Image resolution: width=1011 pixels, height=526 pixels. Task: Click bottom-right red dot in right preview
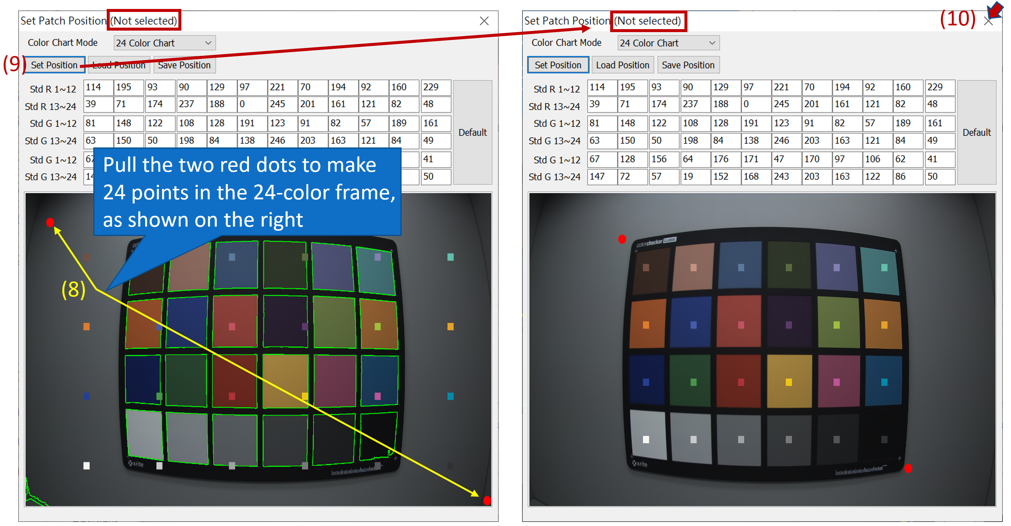pos(908,468)
